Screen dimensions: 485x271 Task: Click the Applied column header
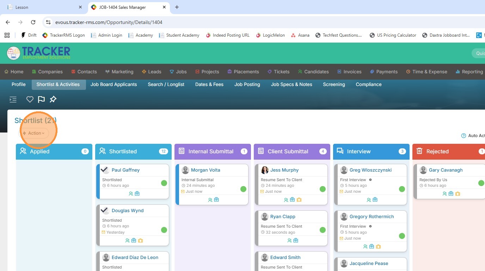click(x=54, y=152)
